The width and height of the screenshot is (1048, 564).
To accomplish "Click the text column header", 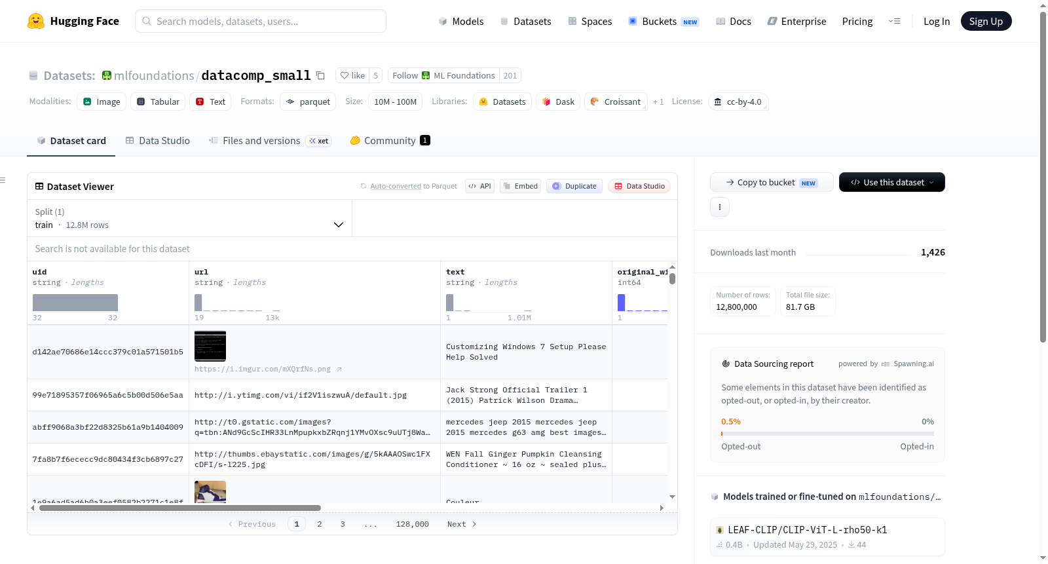I will coord(455,272).
